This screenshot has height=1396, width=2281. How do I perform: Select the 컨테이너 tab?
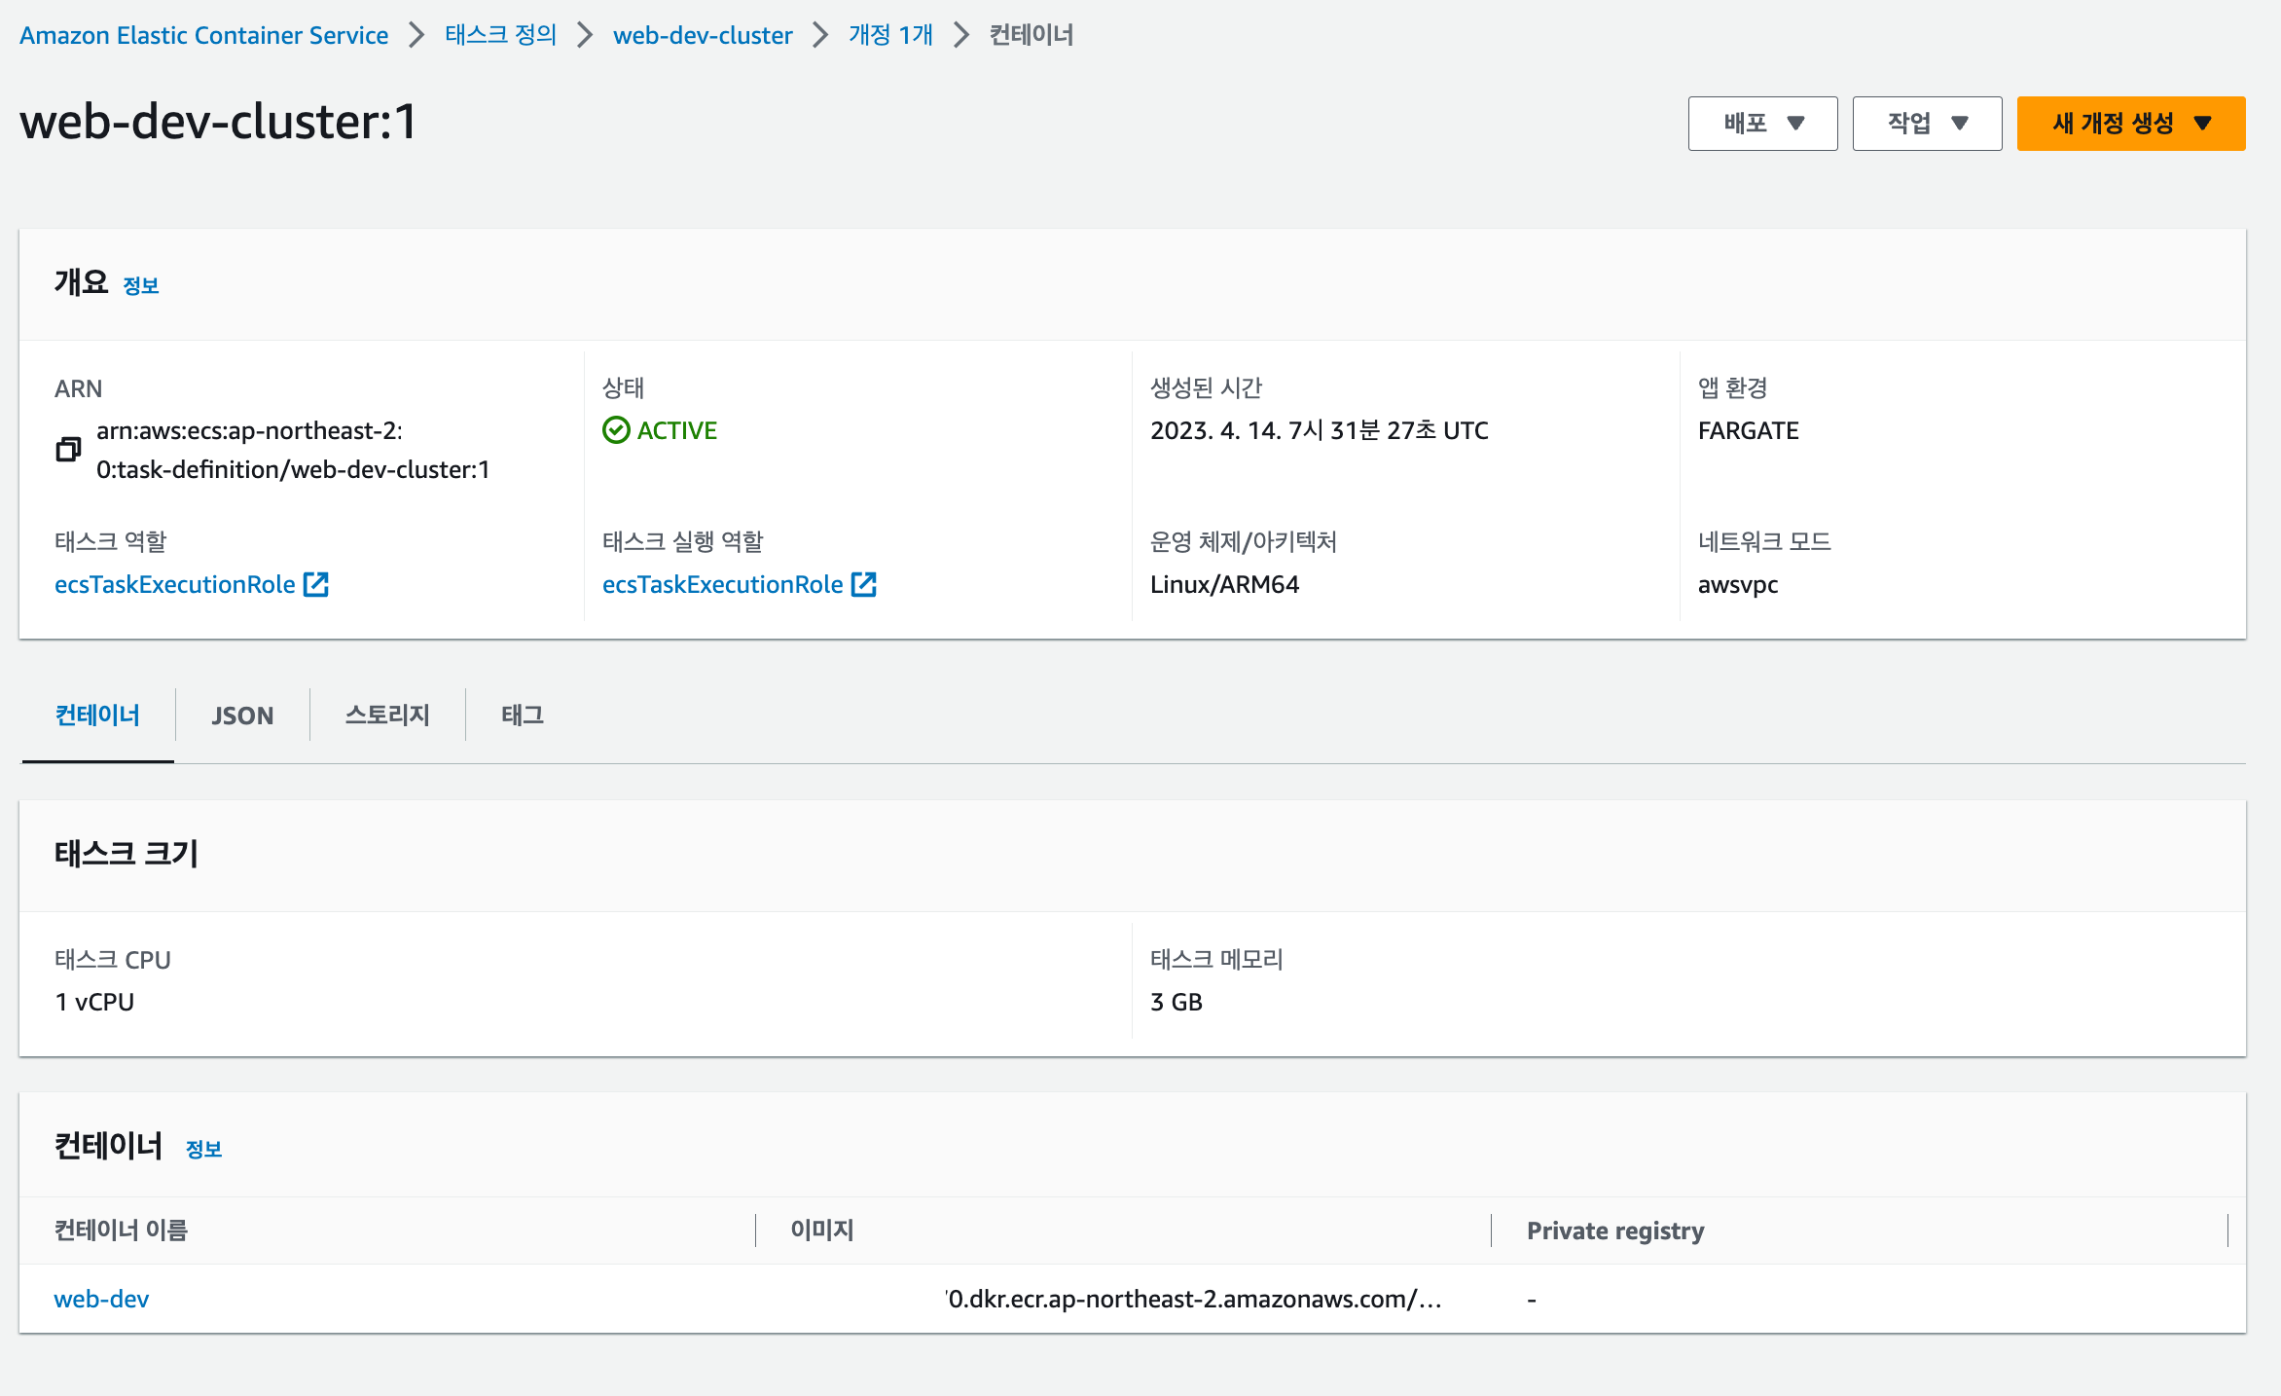tap(97, 716)
